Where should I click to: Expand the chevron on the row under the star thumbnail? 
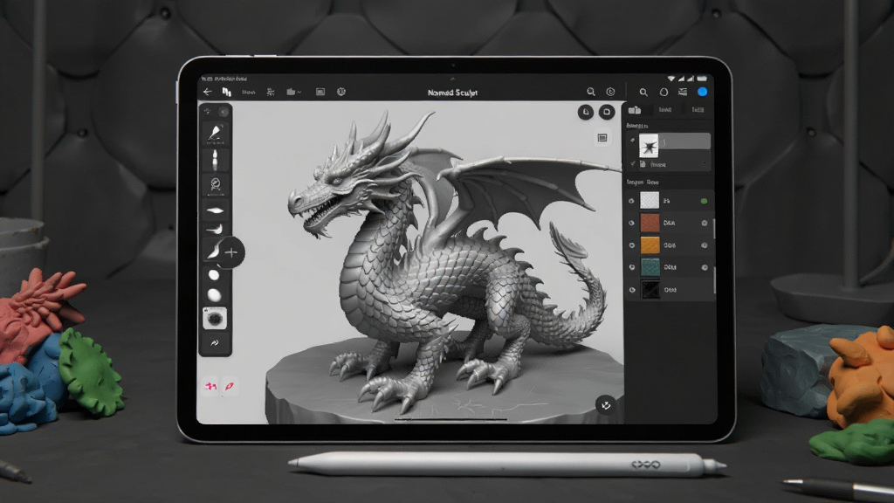(705, 164)
